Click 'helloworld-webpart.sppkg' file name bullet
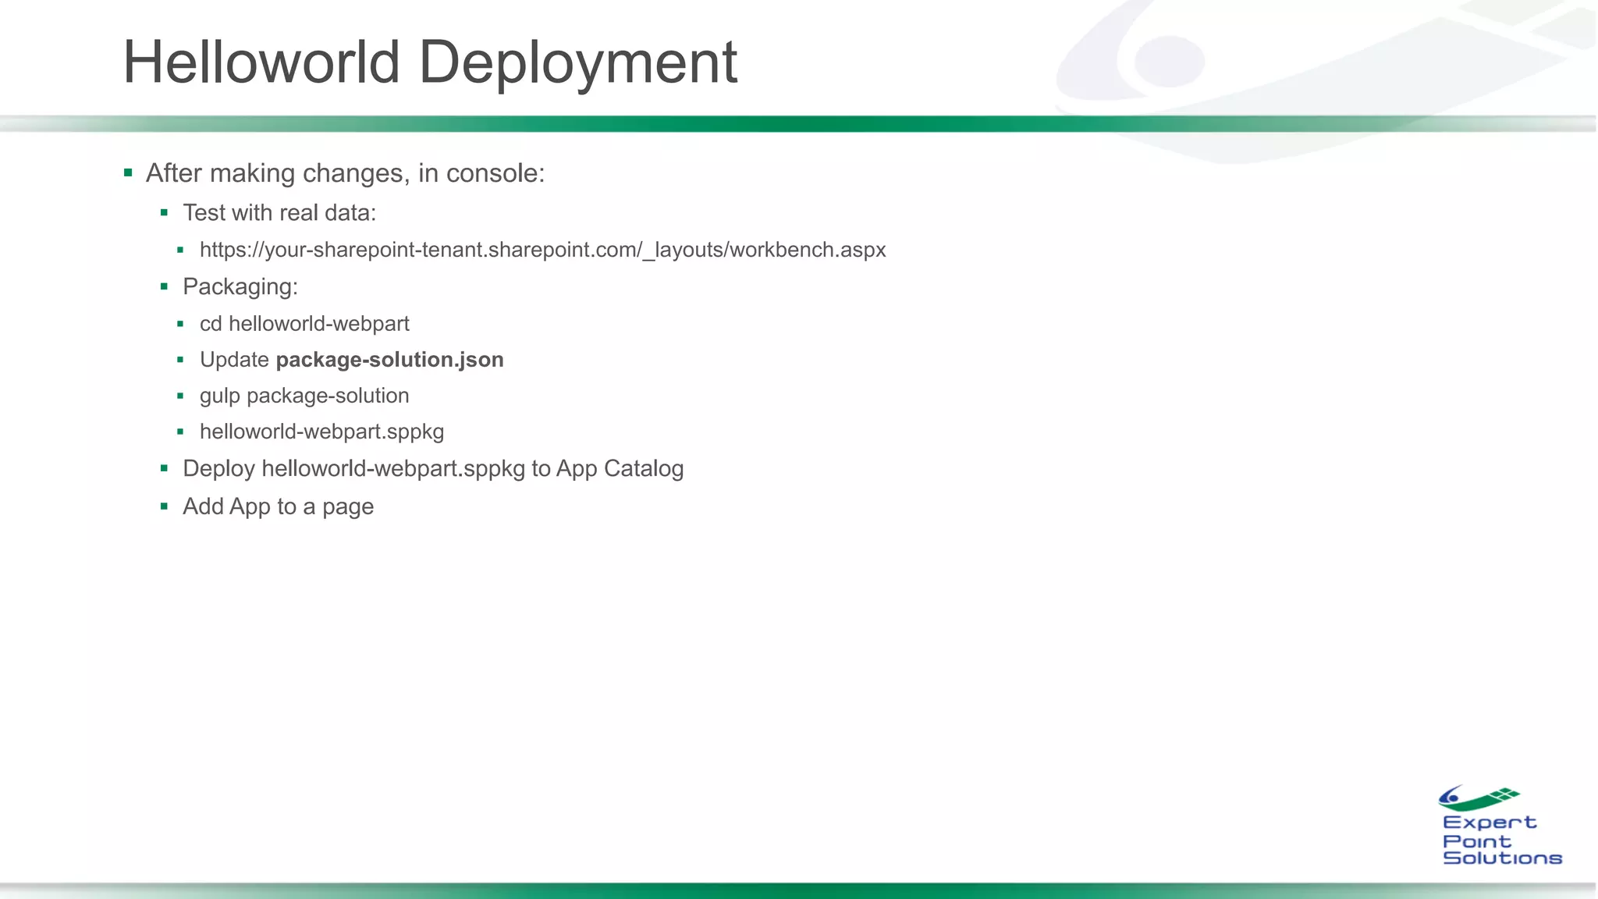Viewport: 1598px width, 899px height. click(x=321, y=432)
